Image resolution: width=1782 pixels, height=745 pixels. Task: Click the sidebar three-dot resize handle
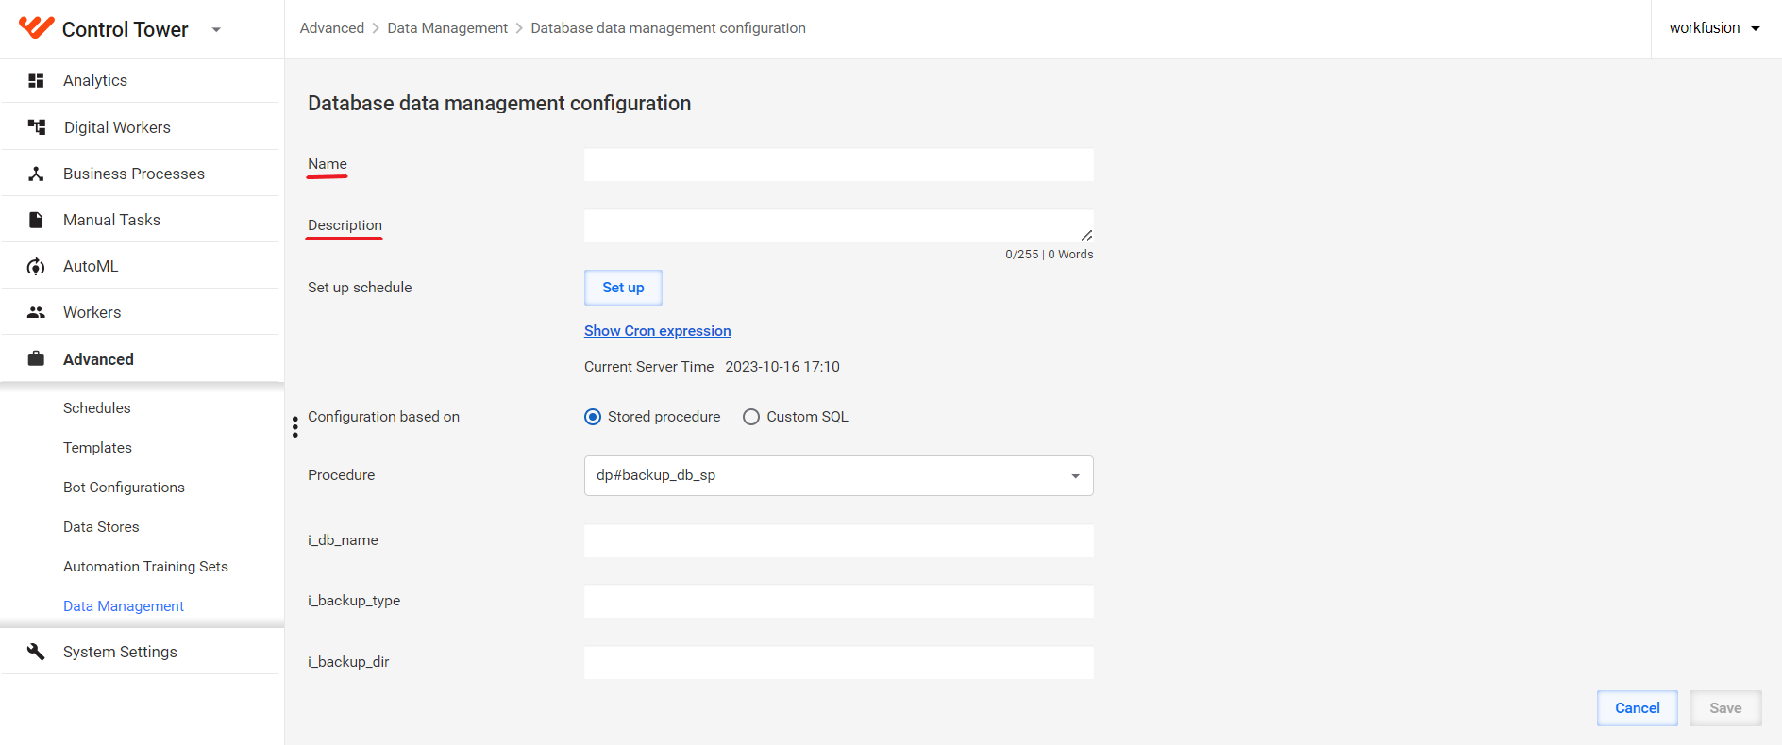click(x=295, y=427)
